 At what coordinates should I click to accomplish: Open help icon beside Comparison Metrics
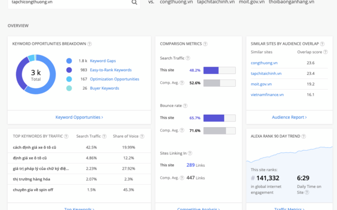(x=205, y=44)
